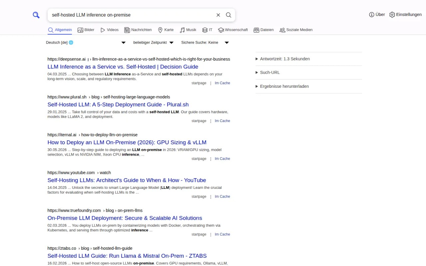Click startpage label under youtube.com result
This screenshot has width=426, height=266.
(199, 197)
